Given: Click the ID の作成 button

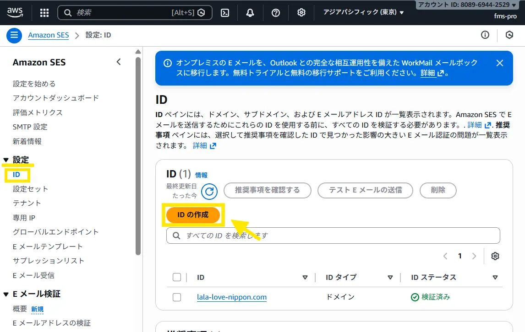Looking at the screenshot, I should point(193,215).
